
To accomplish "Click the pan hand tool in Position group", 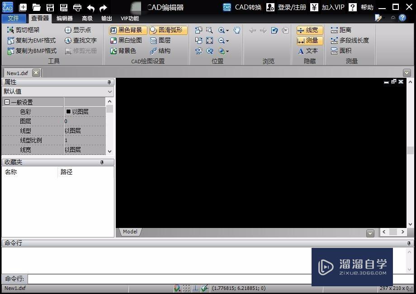I will (x=236, y=30).
